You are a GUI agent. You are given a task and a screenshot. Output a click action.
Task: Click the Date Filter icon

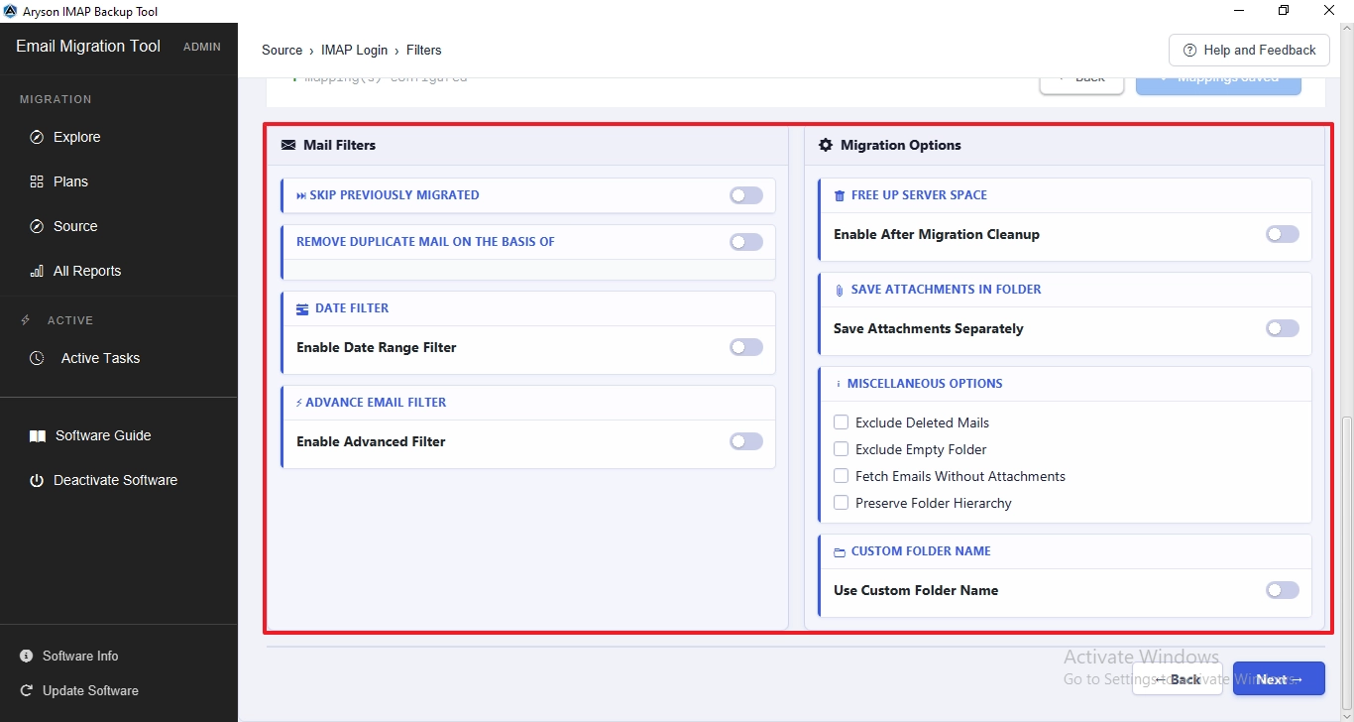pyautogui.click(x=302, y=308)
